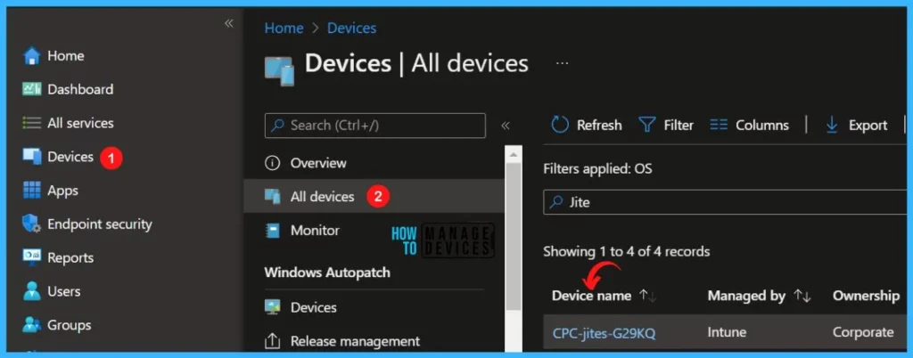Click the Apps grid icon
913x358 pixels.
point(31,190)
